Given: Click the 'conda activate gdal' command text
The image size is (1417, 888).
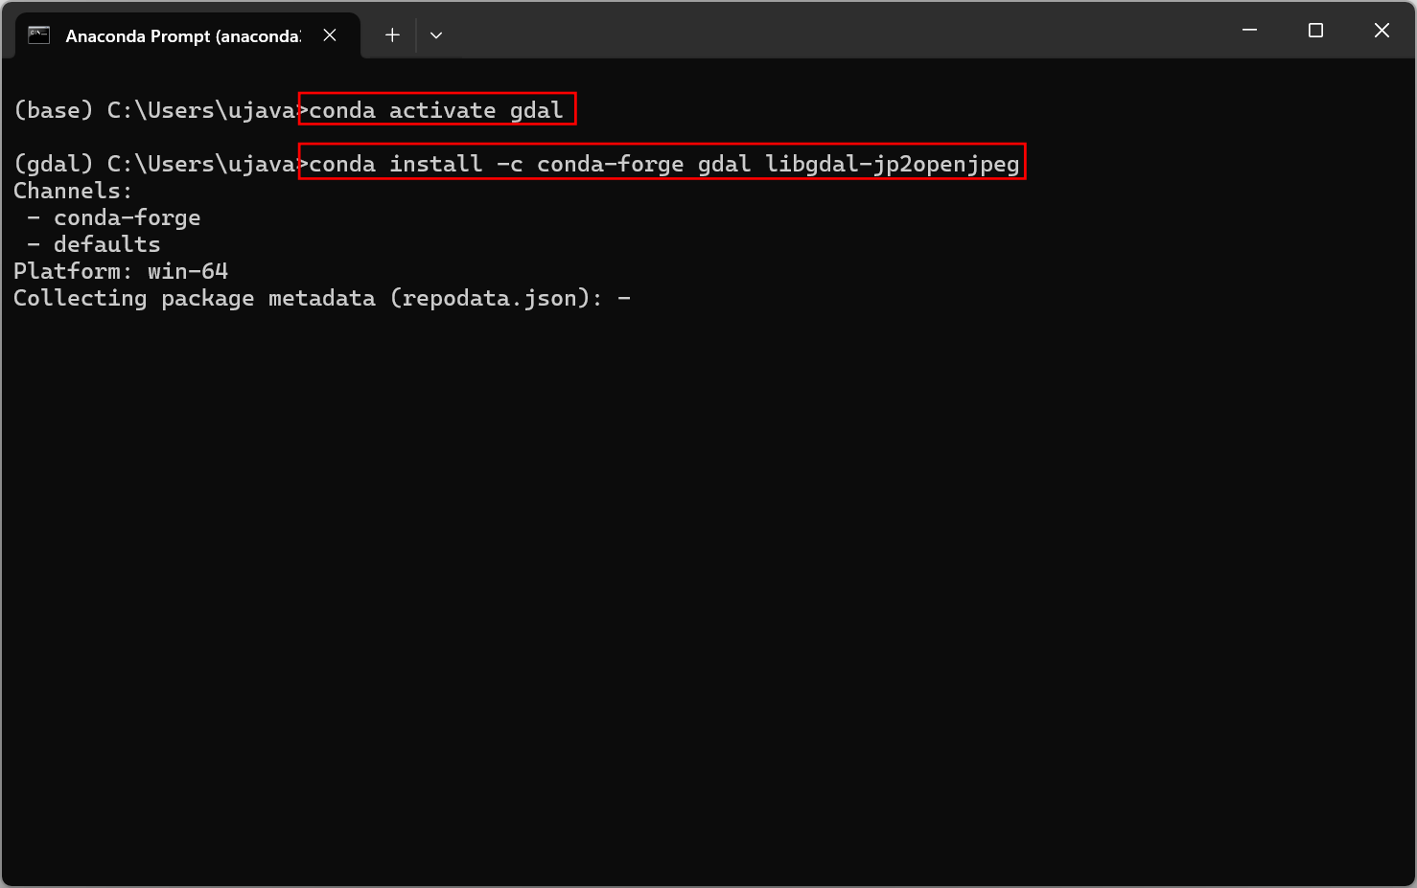Looking at the screenshot, I should 436,110.
